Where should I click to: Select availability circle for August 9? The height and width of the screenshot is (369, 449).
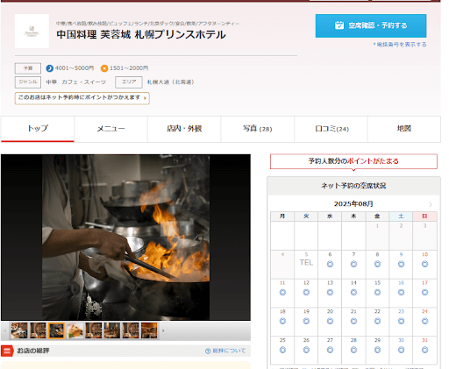point(401,264)
